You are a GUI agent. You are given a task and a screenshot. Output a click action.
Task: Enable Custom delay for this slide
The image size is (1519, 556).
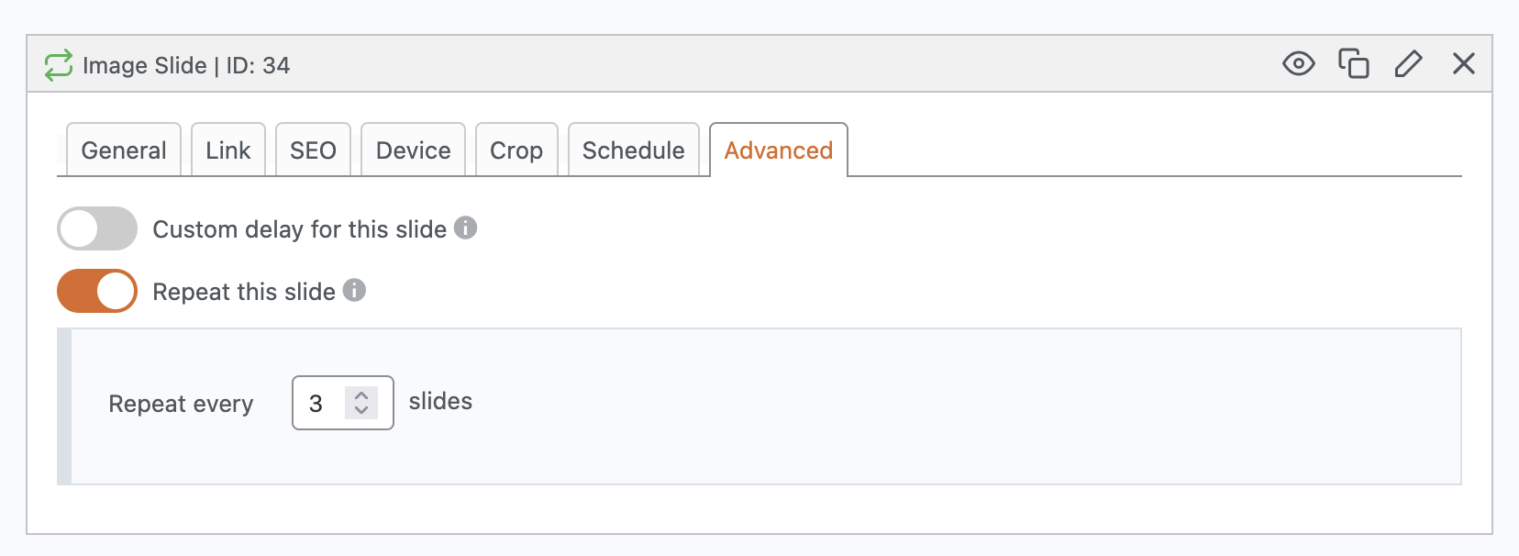click(x=97, y=228)
